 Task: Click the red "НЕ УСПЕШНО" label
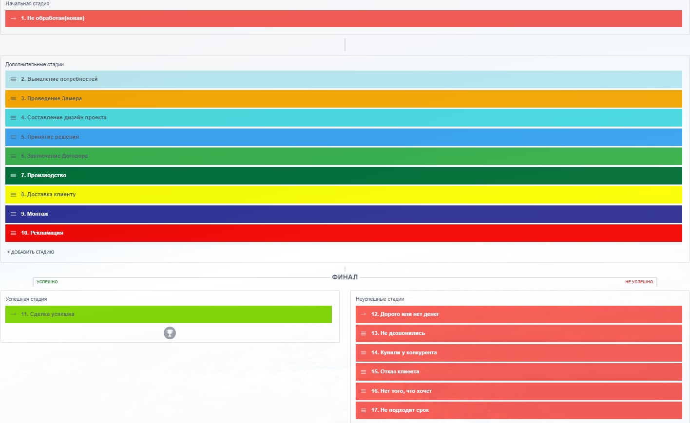639,282
